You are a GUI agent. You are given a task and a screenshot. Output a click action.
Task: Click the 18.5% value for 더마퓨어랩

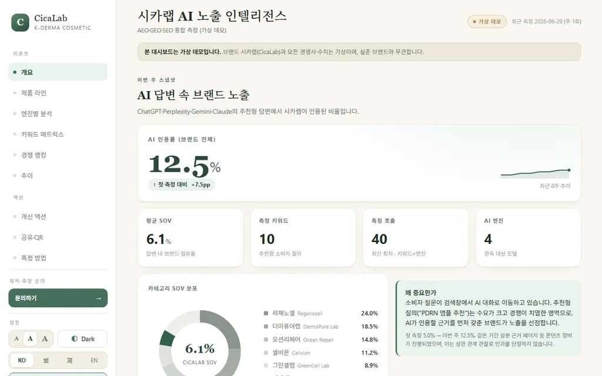(369, 327)
